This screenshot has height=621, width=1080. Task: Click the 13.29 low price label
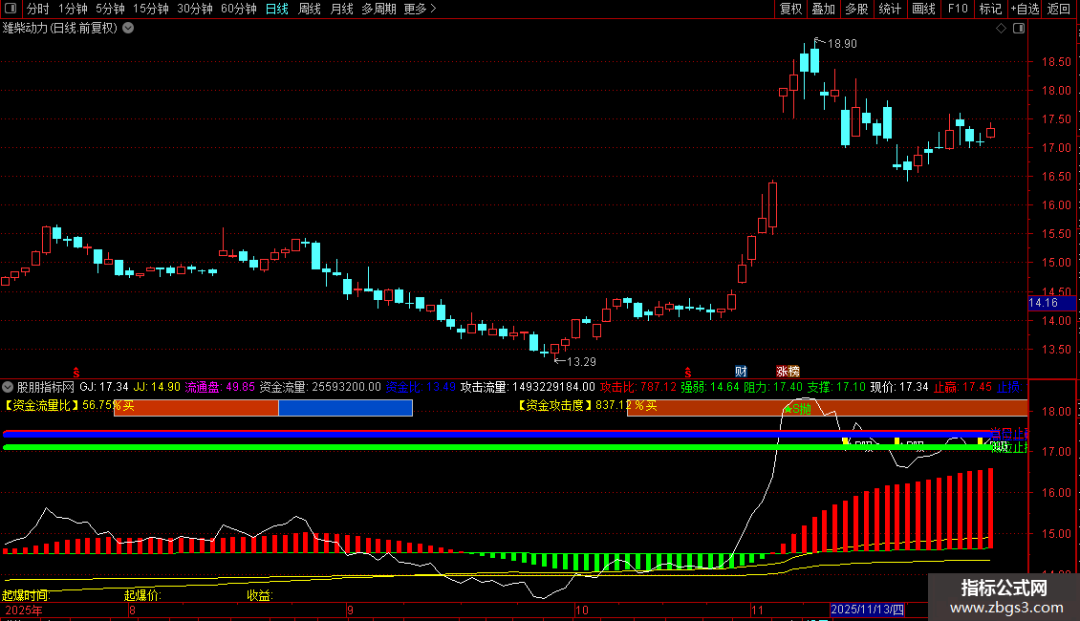click(x=581, y=361)
